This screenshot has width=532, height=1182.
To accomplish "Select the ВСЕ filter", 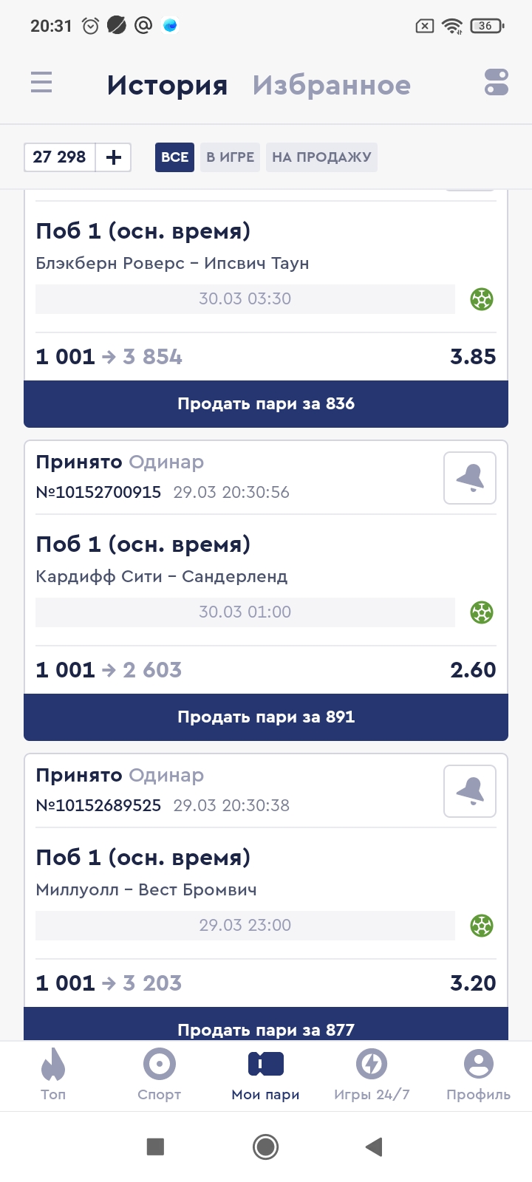I will pos(174,157).
